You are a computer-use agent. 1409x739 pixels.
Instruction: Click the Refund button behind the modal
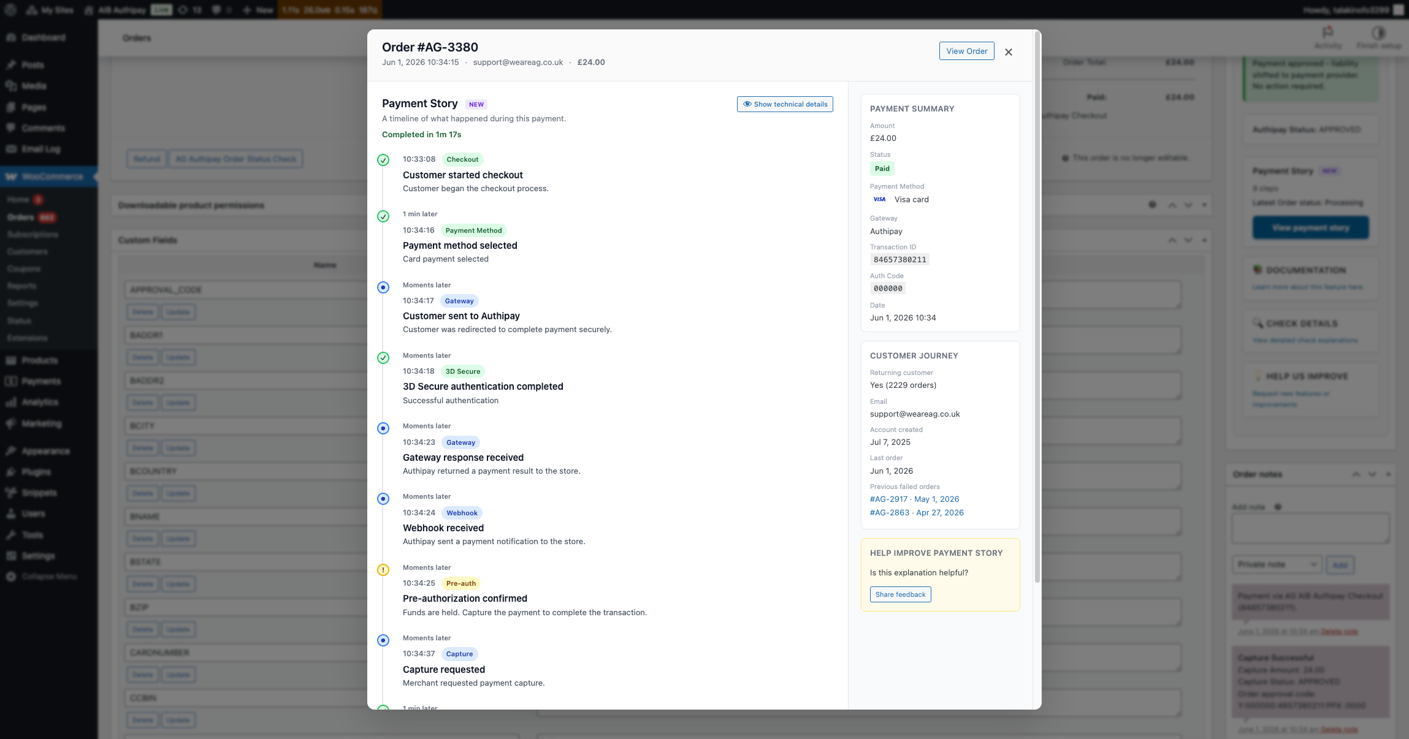(147, 159)
